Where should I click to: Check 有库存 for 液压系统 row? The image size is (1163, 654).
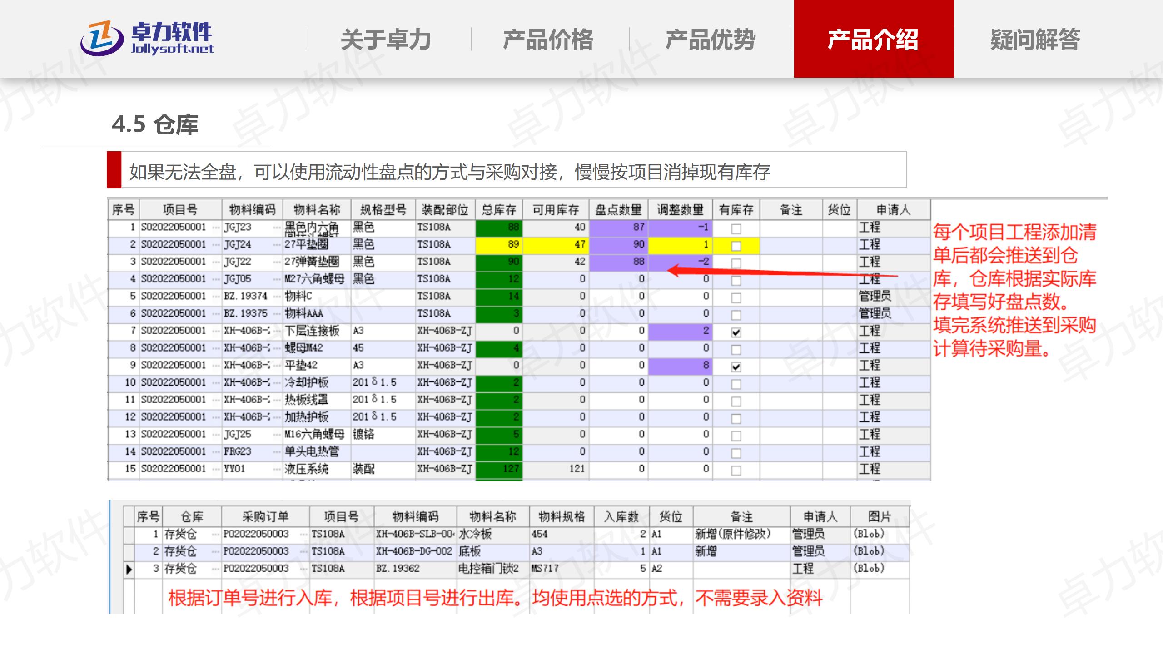coord(736,470)
